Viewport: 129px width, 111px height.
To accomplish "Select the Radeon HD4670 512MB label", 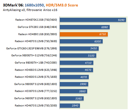I will pyautogui.click(x=36, y=106).
